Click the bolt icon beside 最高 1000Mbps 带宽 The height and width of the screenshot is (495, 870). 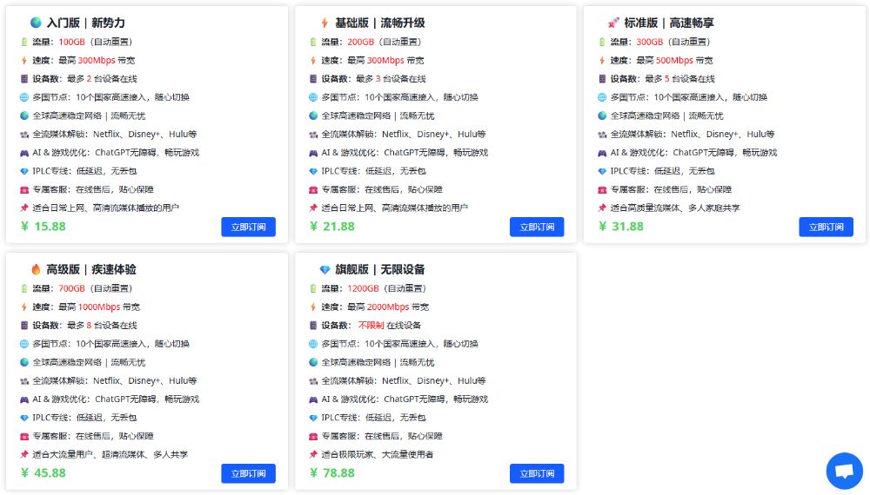click(23, 307)
